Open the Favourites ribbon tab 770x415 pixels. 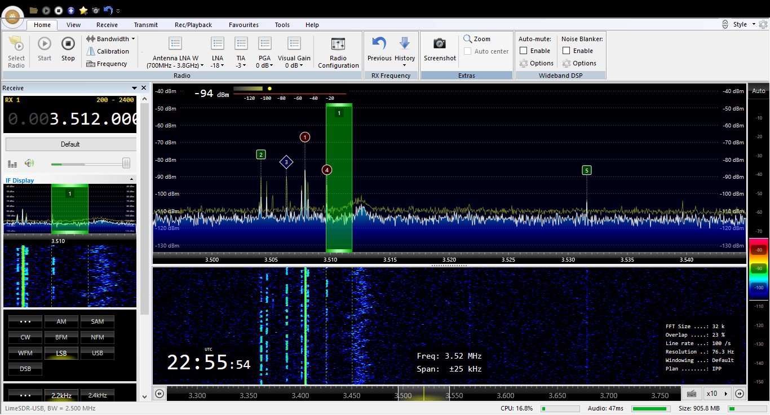coord(244,25)
